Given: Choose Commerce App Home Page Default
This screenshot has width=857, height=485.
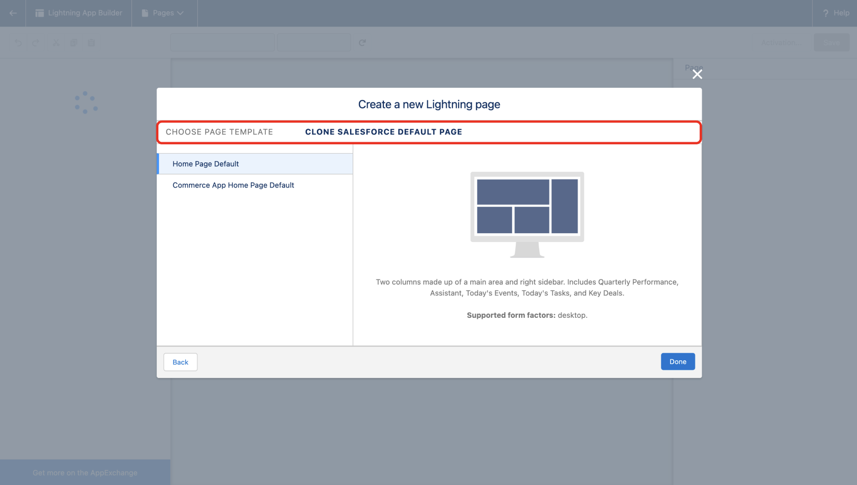Looking at the screenshot, I should [255, 185].
